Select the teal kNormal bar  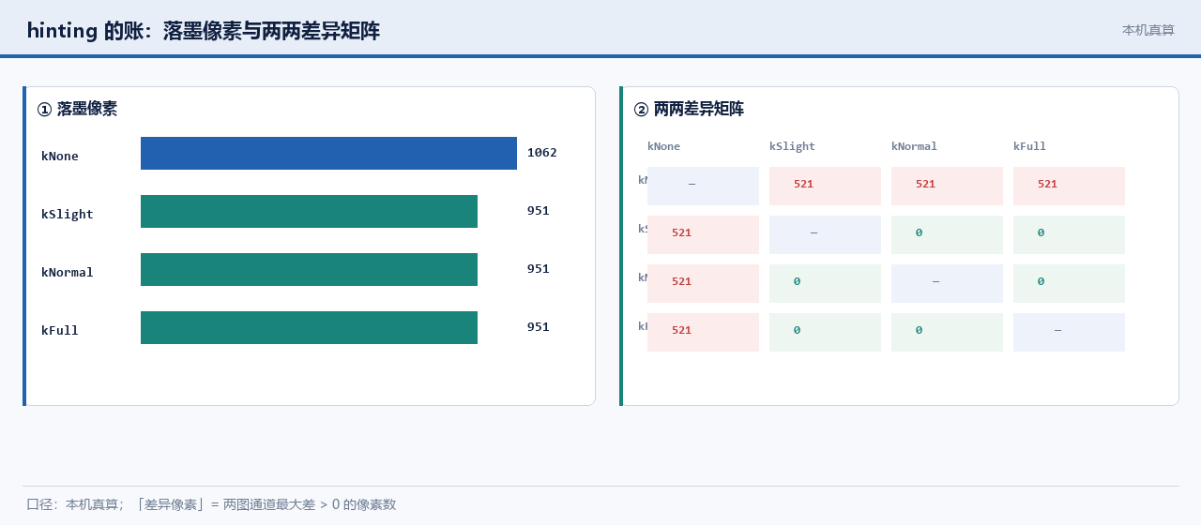(x=309, y=269)
